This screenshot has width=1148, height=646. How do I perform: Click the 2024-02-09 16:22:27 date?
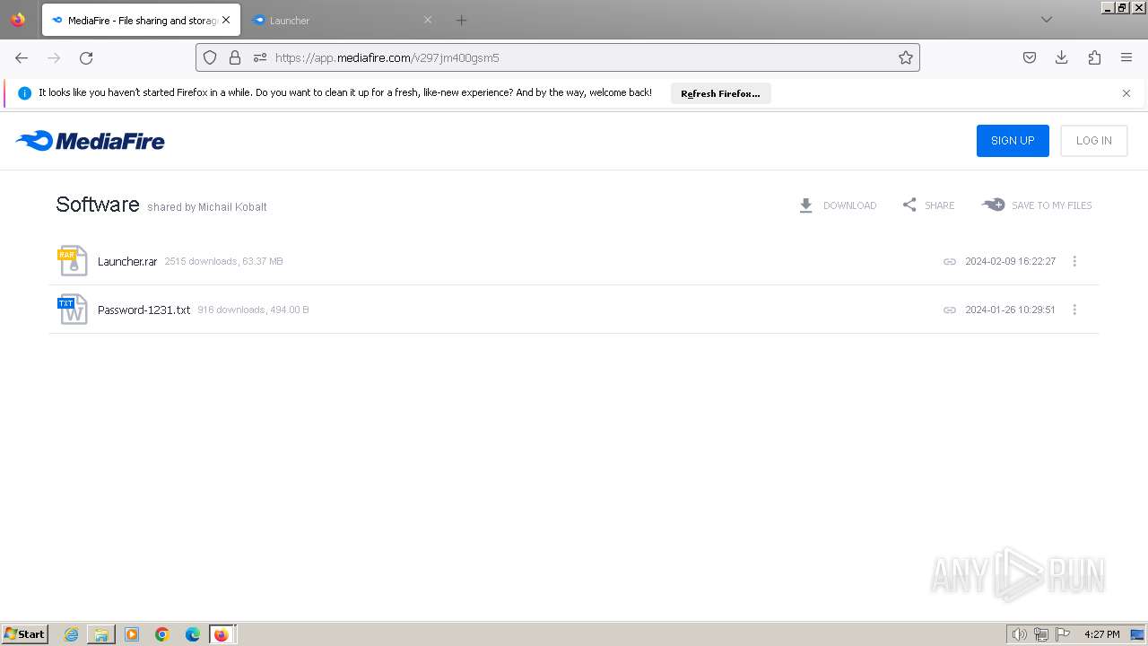coord(1010,262)
